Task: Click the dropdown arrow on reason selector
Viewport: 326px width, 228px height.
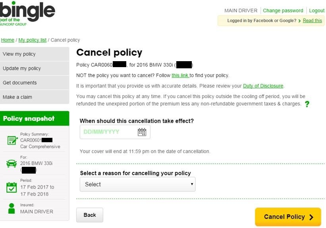Action: tap(192, 184)
